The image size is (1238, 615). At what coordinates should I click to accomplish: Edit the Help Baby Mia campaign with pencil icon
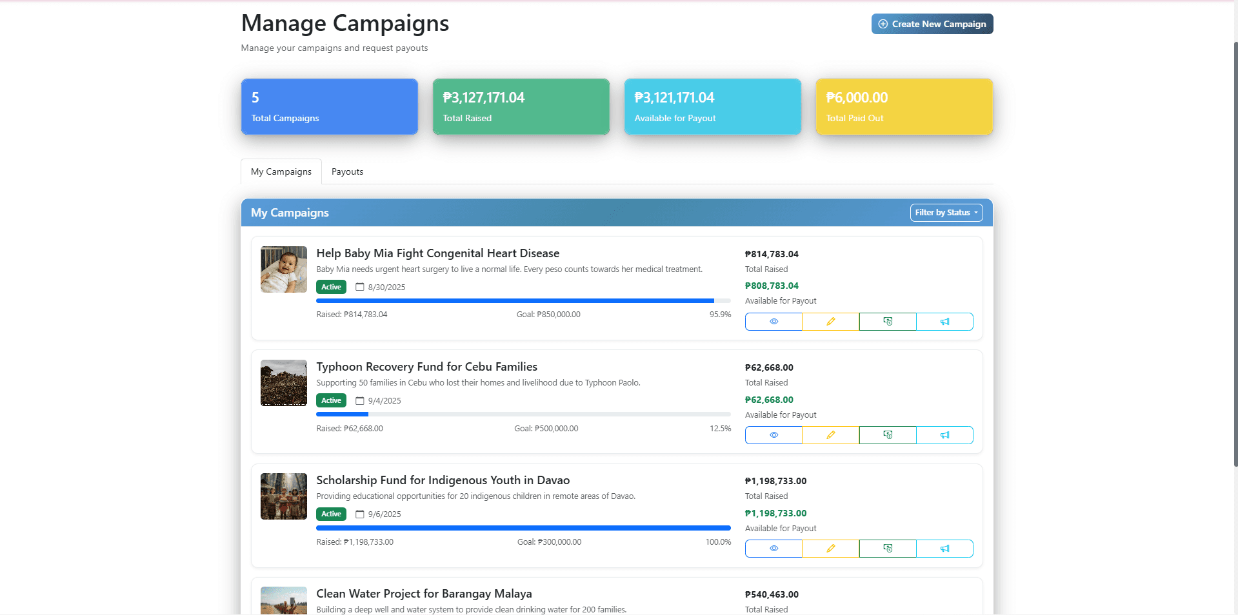(x=831, y=322)
